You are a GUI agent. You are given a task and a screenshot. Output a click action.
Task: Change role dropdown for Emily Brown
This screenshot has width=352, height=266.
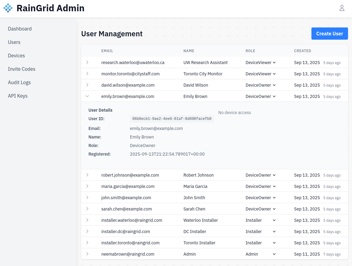coord(260,96)
